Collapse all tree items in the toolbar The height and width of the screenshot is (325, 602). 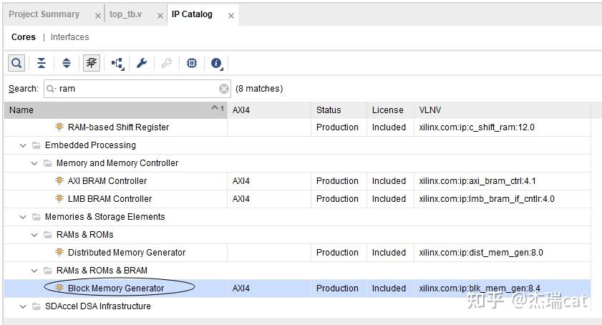(x=42, y=63)
